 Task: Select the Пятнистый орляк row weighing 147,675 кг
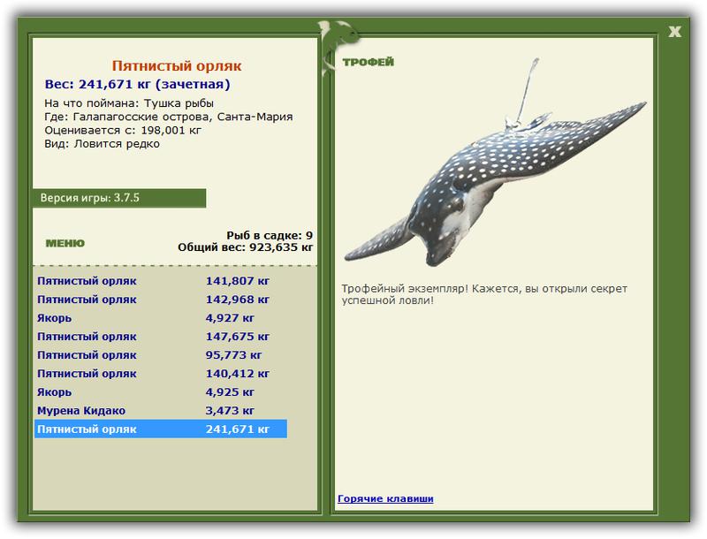[161, 336]
